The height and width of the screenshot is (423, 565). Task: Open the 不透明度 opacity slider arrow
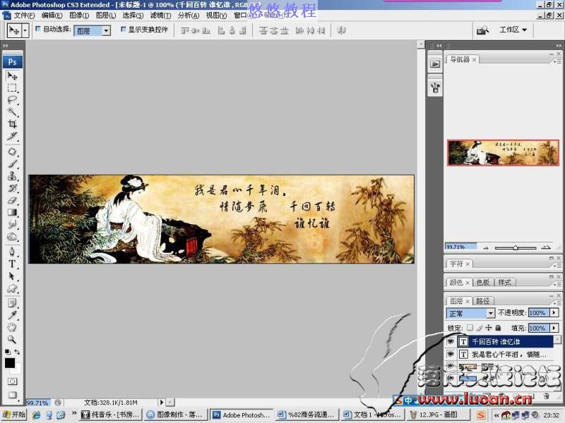click(554, 312)
